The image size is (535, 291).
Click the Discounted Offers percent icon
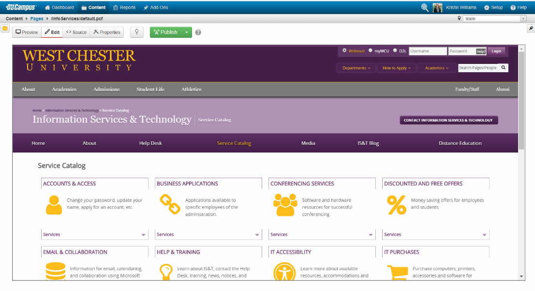(397, 205)
